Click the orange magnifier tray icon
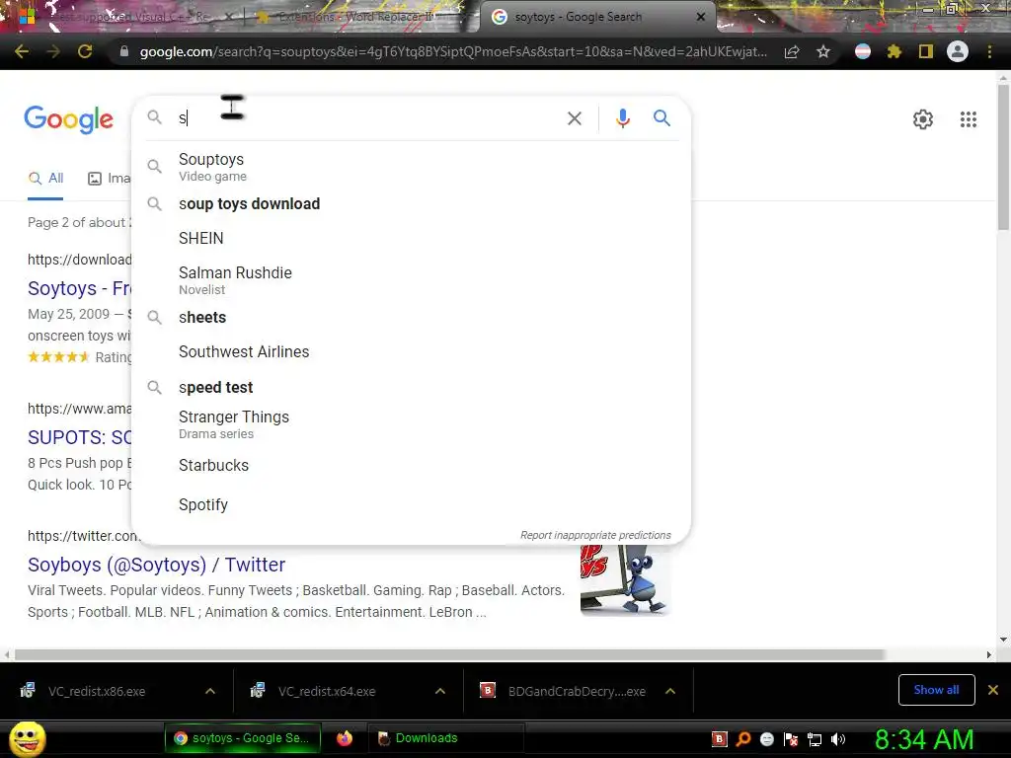1011x758 pixels. coord(743,739)
